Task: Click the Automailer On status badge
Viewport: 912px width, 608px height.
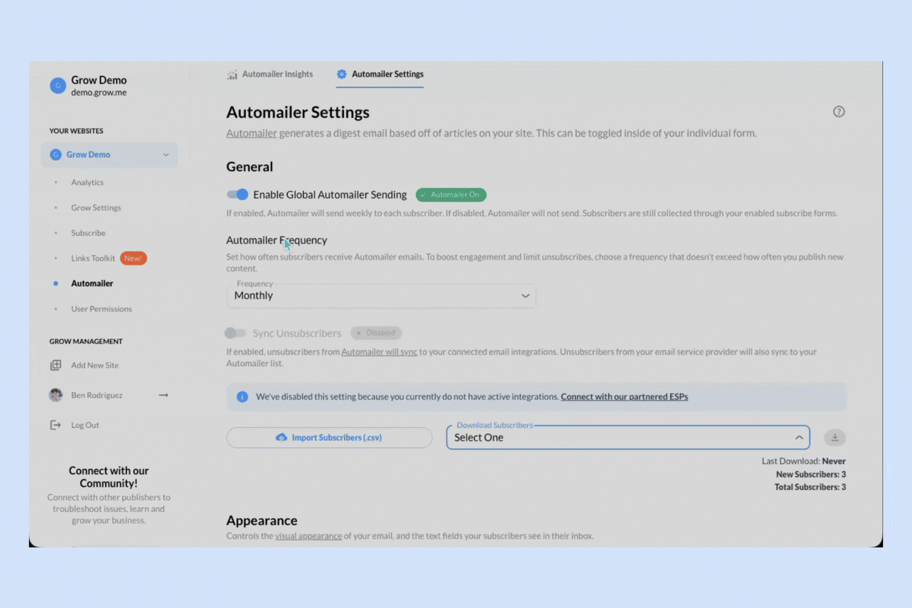Action: (x=450, y=194)
